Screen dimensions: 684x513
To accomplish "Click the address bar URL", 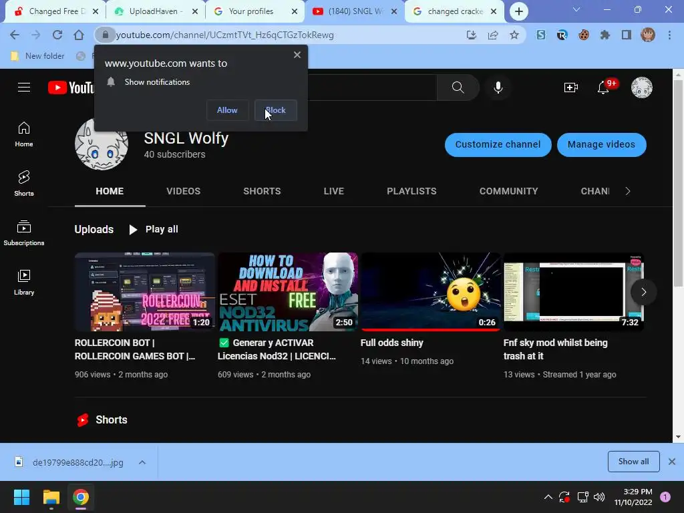I will click(224, 35).
